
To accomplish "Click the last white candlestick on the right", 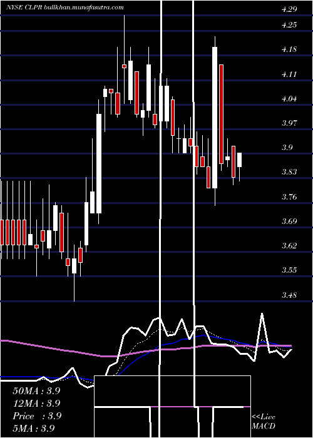I will [240, 160].
